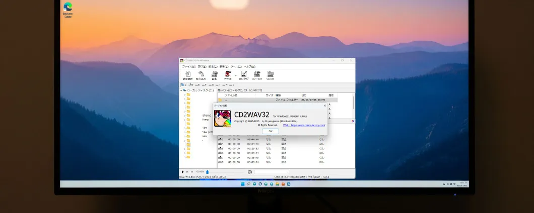This screenshot has width=534, height=213.
Task: Select track 4 icon in track list
Action: 221,144
